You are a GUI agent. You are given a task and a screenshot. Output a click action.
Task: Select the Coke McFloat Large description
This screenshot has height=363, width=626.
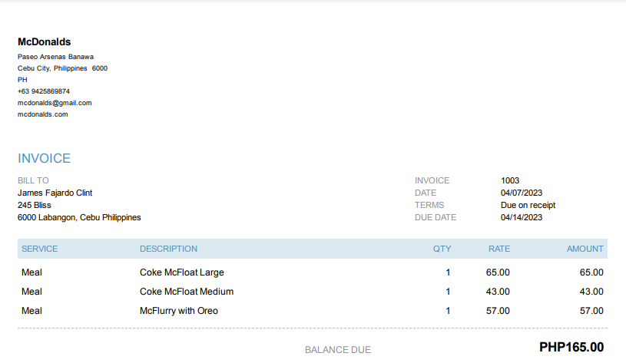pos(181,272)
